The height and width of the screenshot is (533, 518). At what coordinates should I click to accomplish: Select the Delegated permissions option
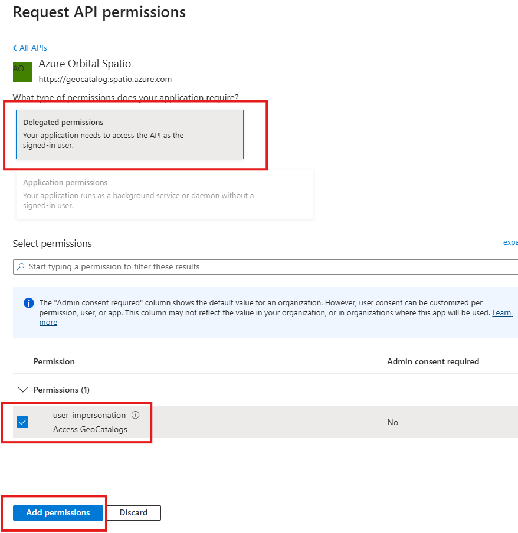pos(130,134)
